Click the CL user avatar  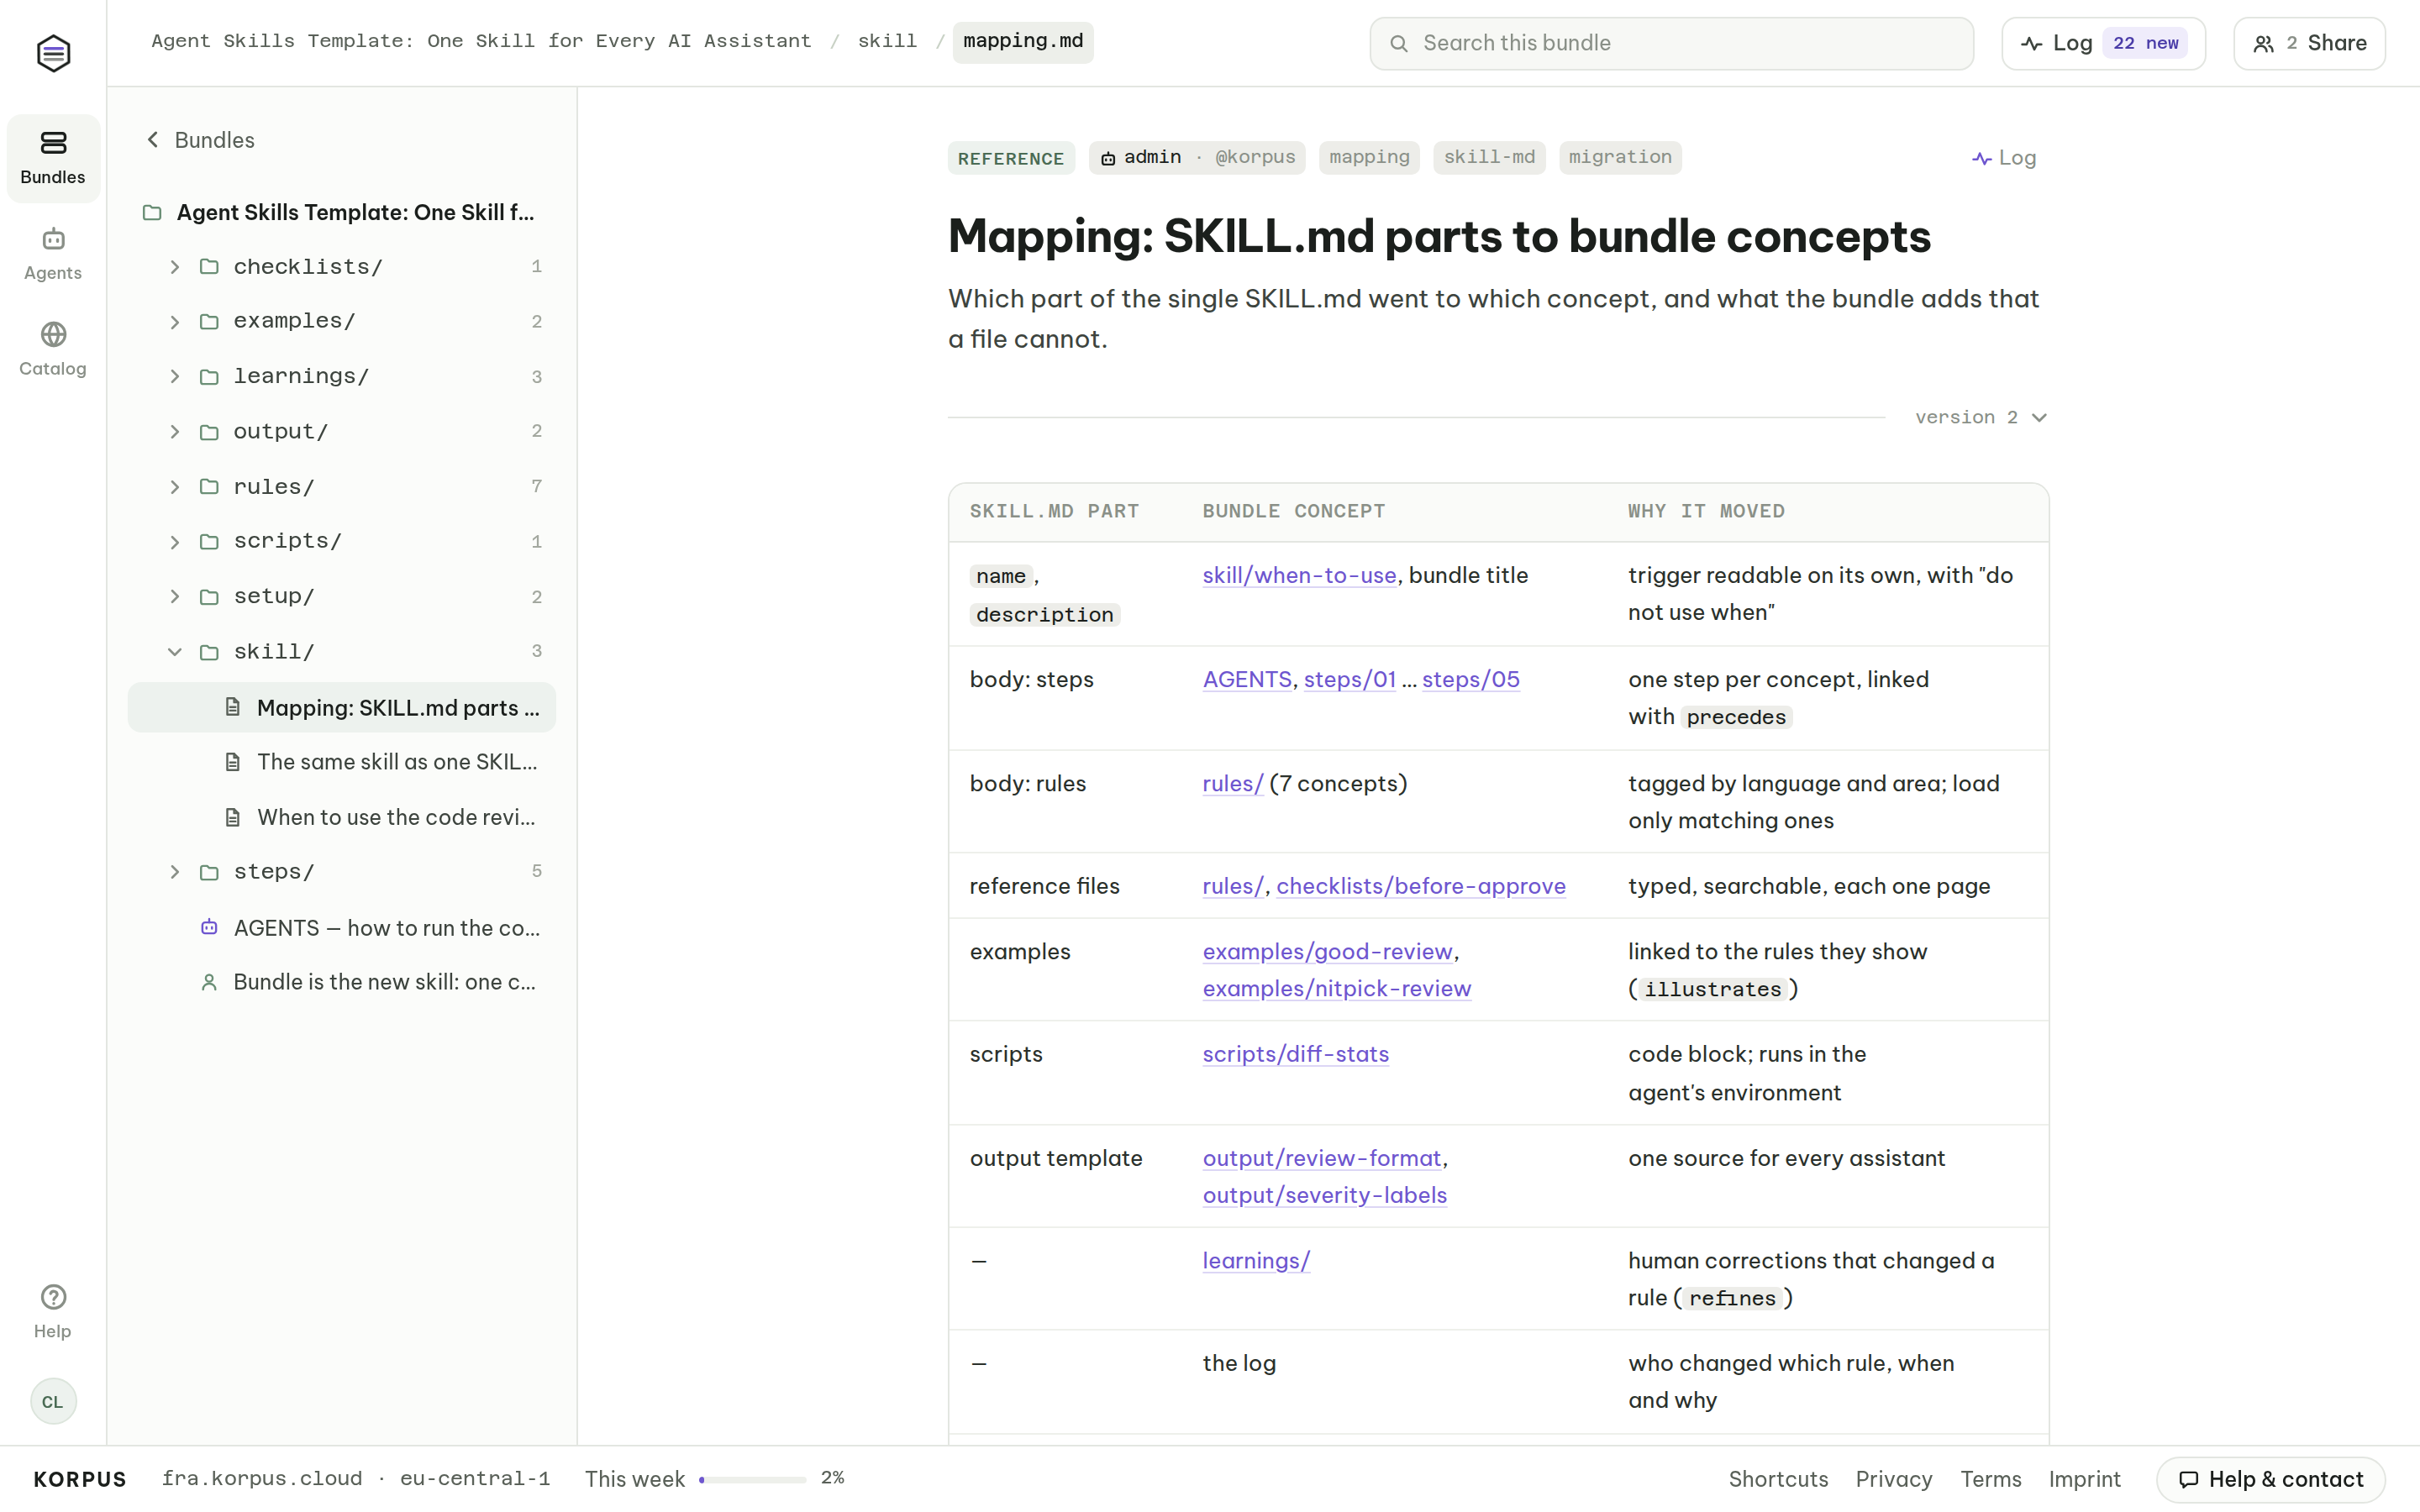(53, 1401)
